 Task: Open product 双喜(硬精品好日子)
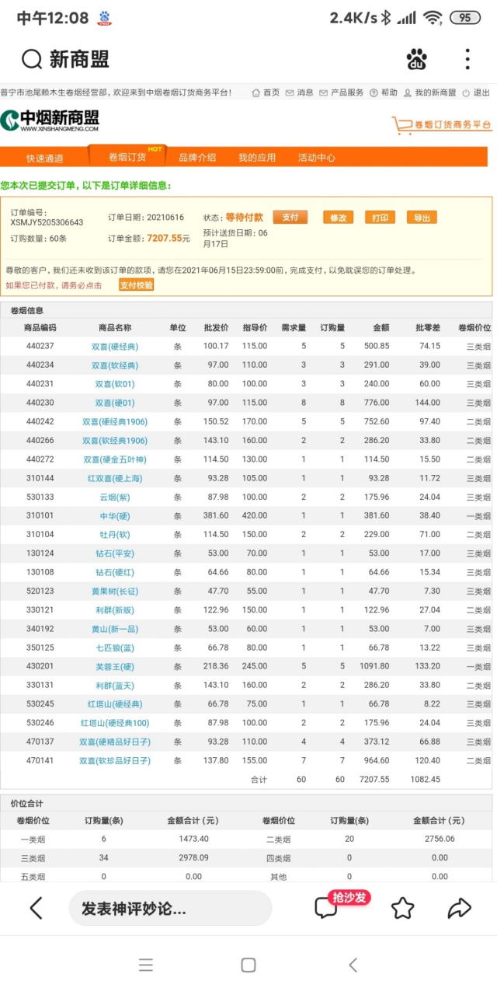[x=115, y=742]
